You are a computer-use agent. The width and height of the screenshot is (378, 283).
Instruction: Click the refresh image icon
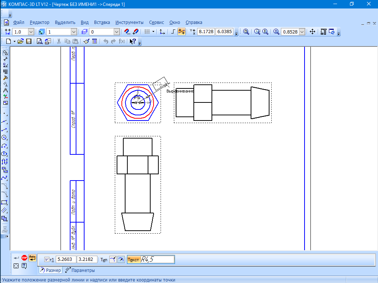pos(332,32)
